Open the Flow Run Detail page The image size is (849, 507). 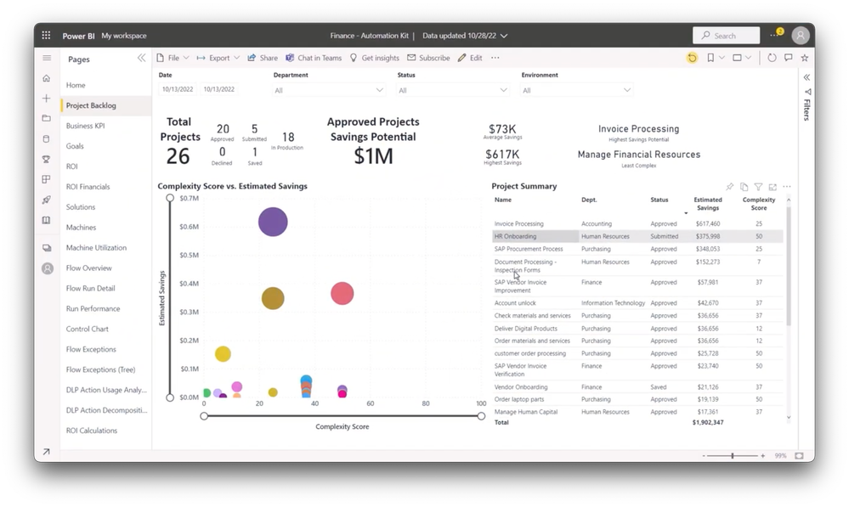coord(90,289)
